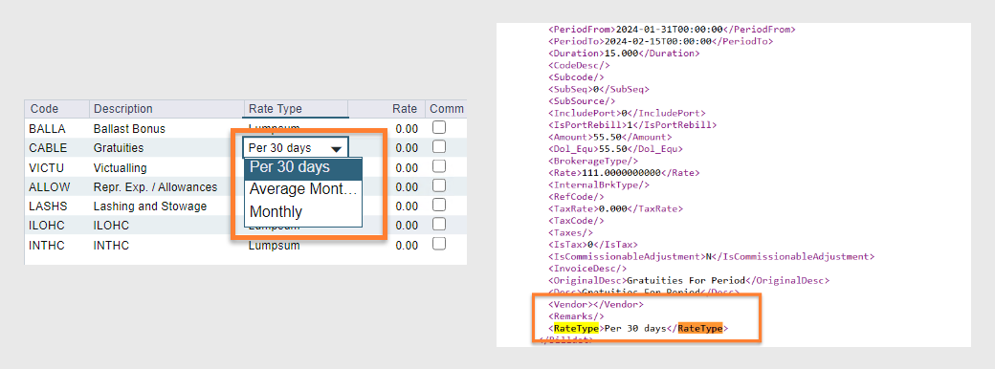Tick the Comm checkbox for Lashing and Stowage

pyautogui.click(x=439, y=206)
